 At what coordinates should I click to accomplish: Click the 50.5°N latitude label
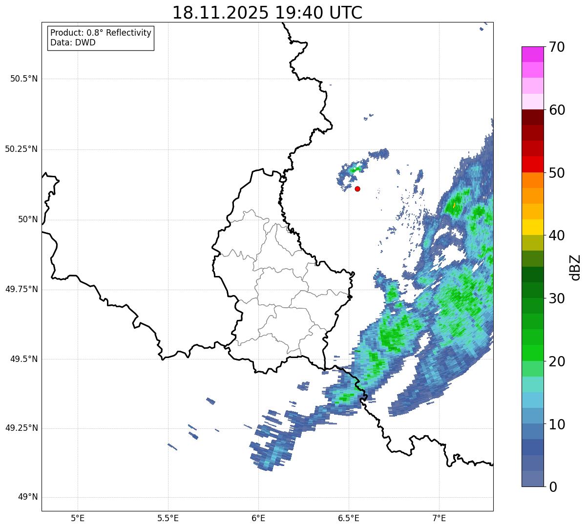[x=24, y=79]
